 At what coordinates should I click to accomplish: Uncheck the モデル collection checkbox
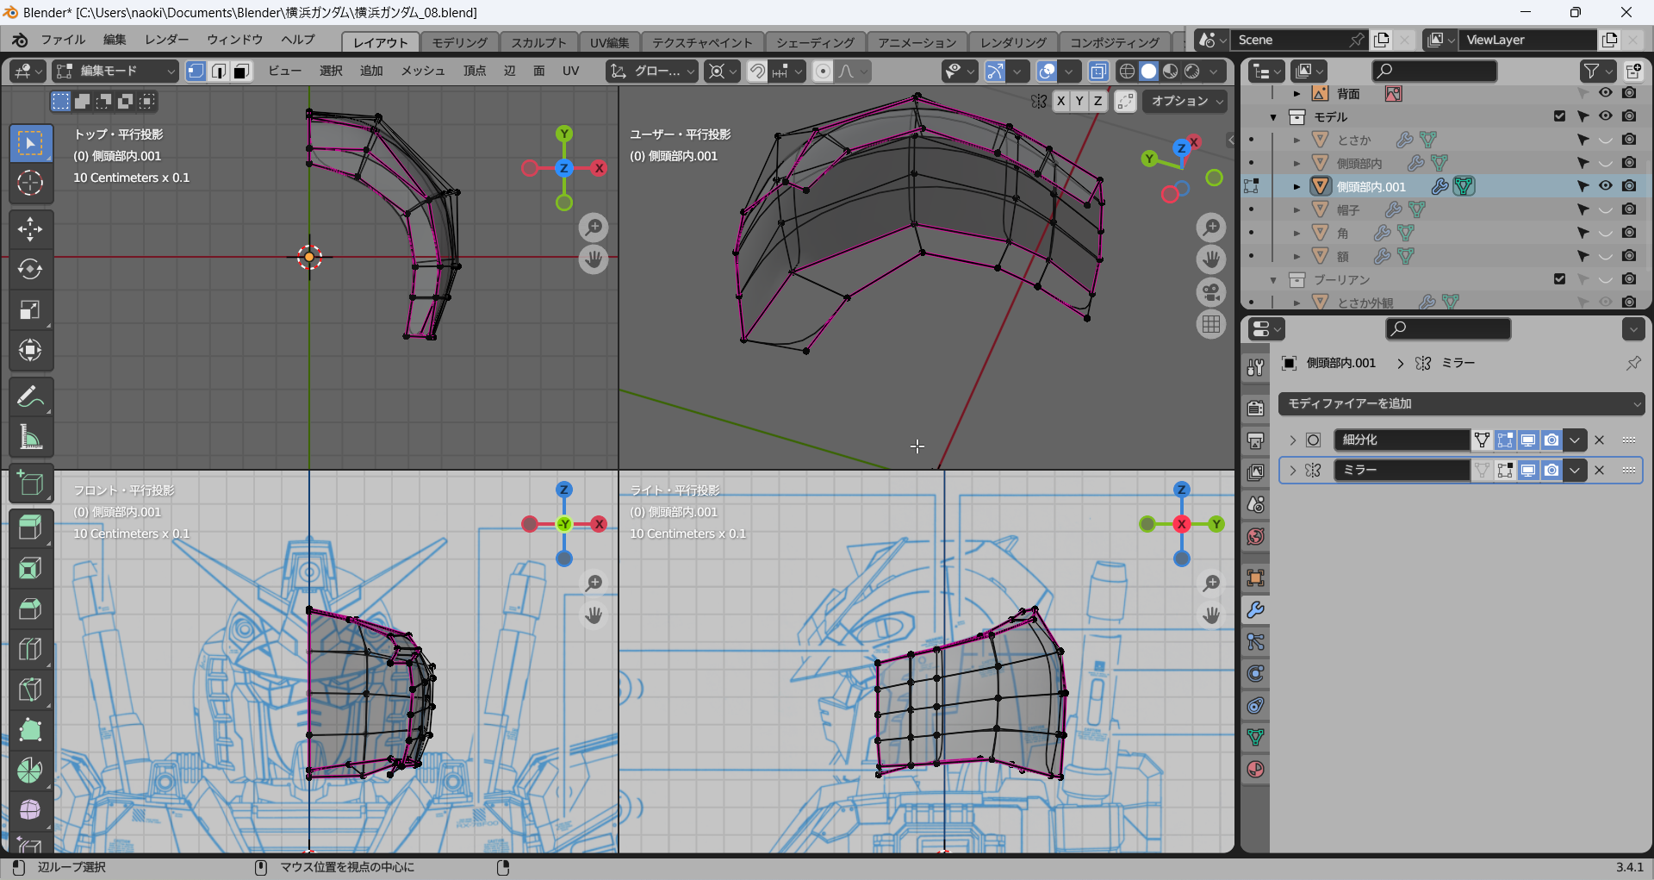[1559, 116]
